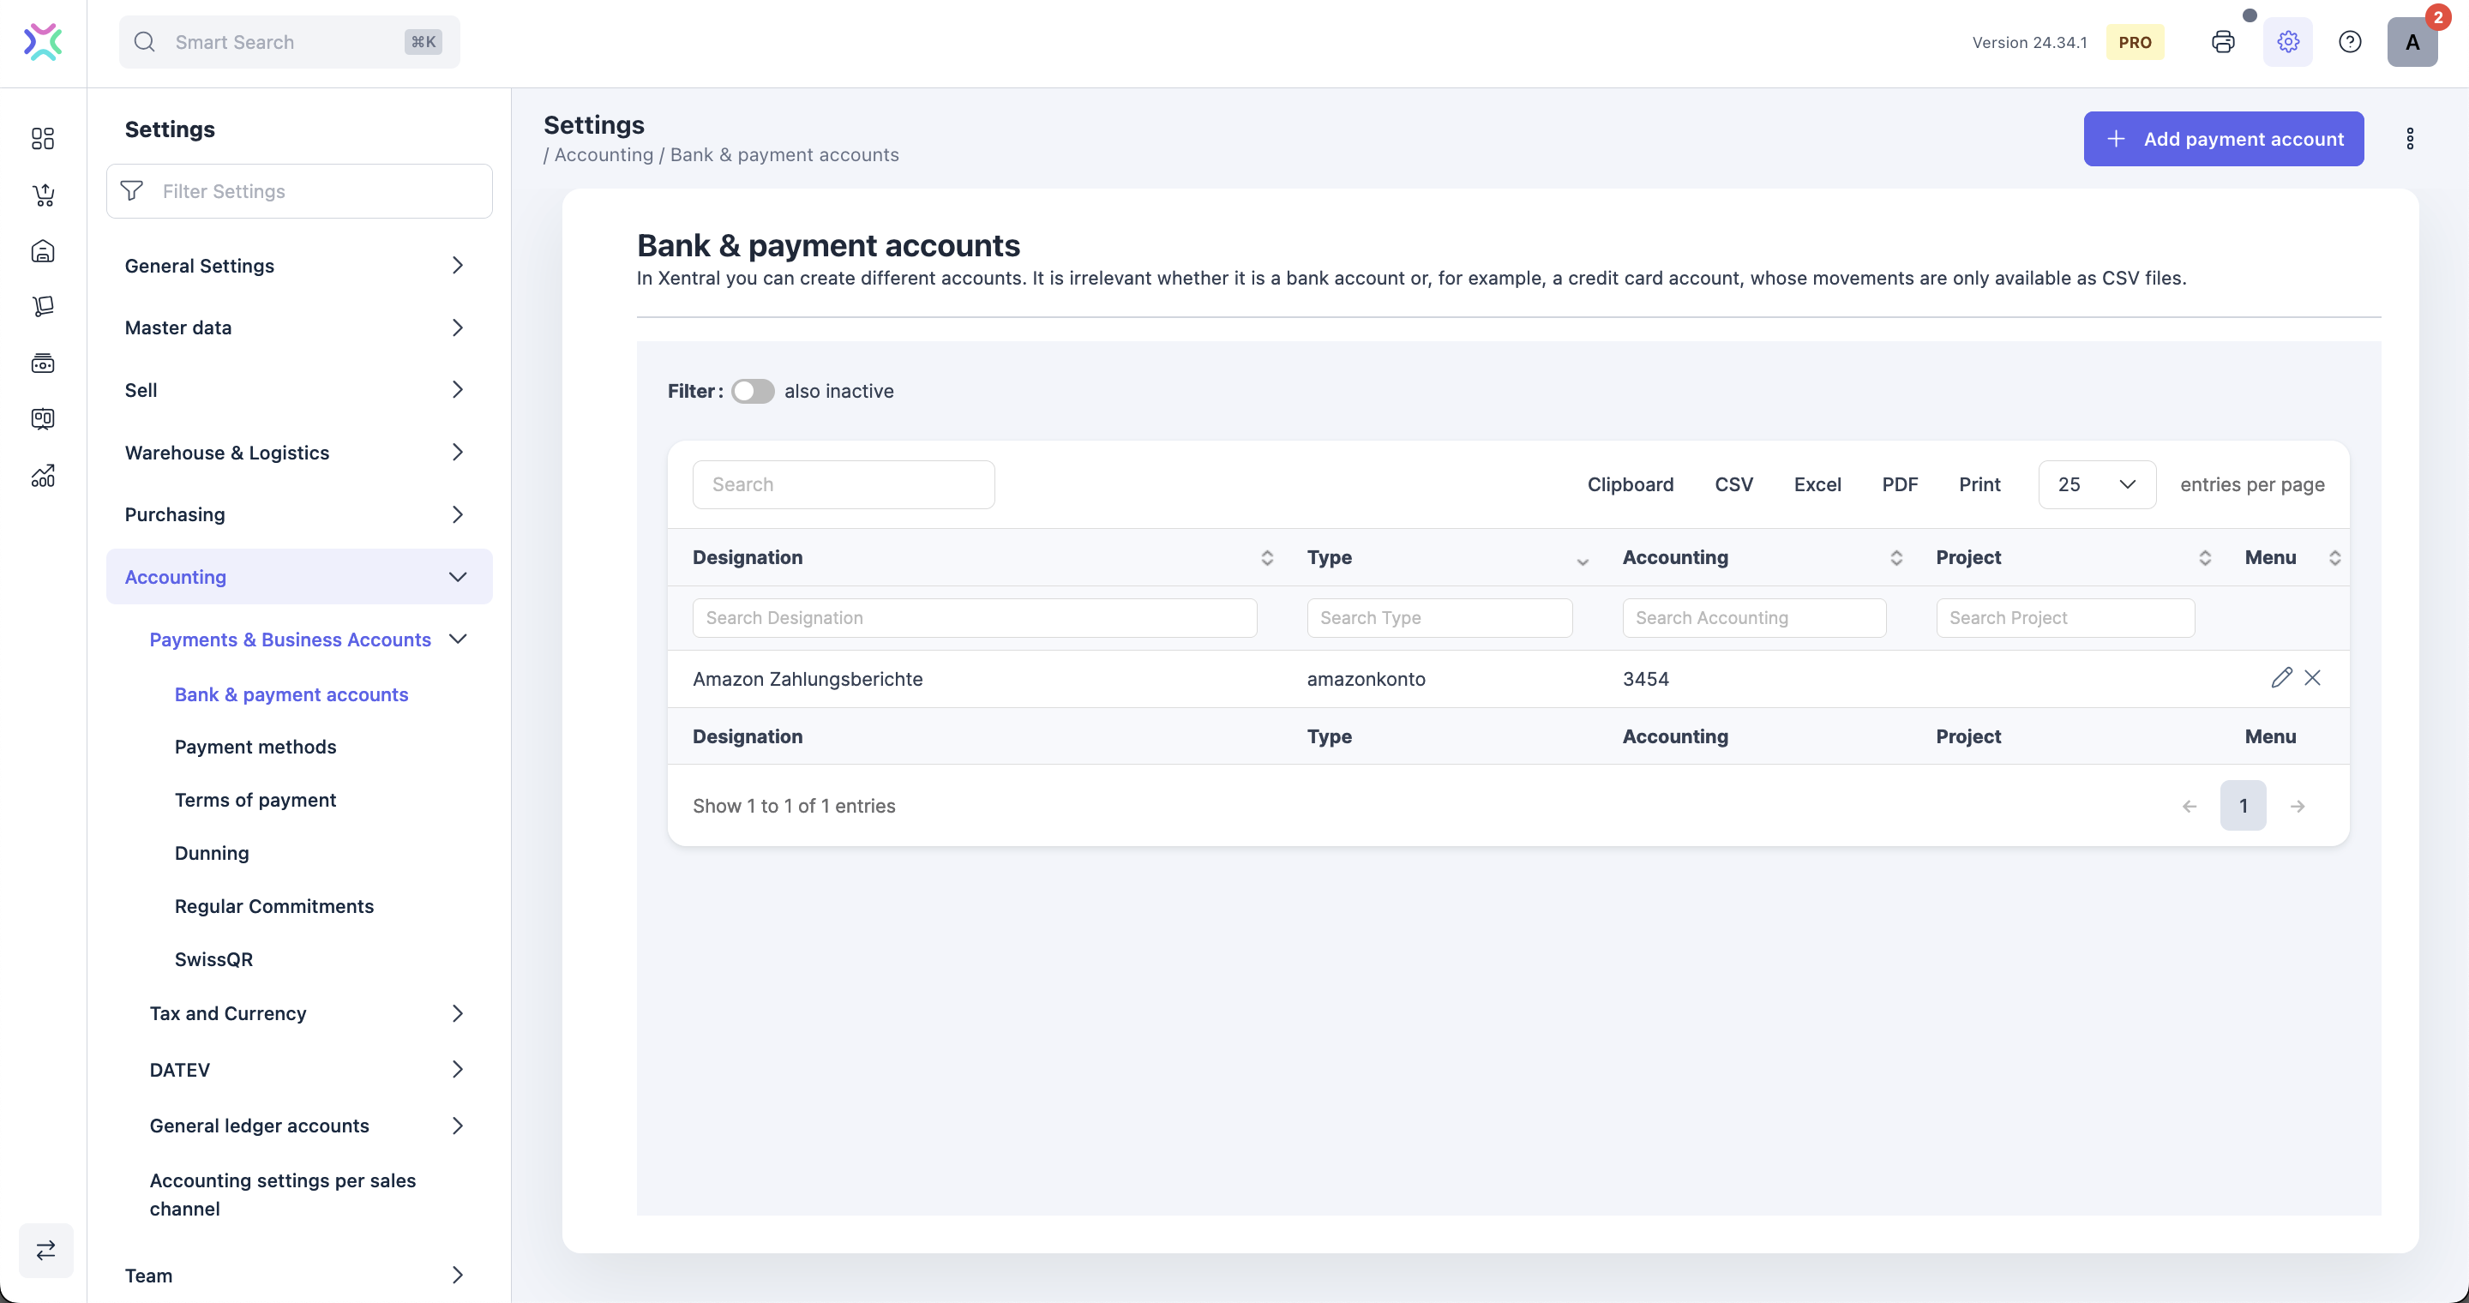This screenshot has width=2469, height=1303.
Task: Open the cash payments icon in sidebar
Action: click(x=44, y=363)
